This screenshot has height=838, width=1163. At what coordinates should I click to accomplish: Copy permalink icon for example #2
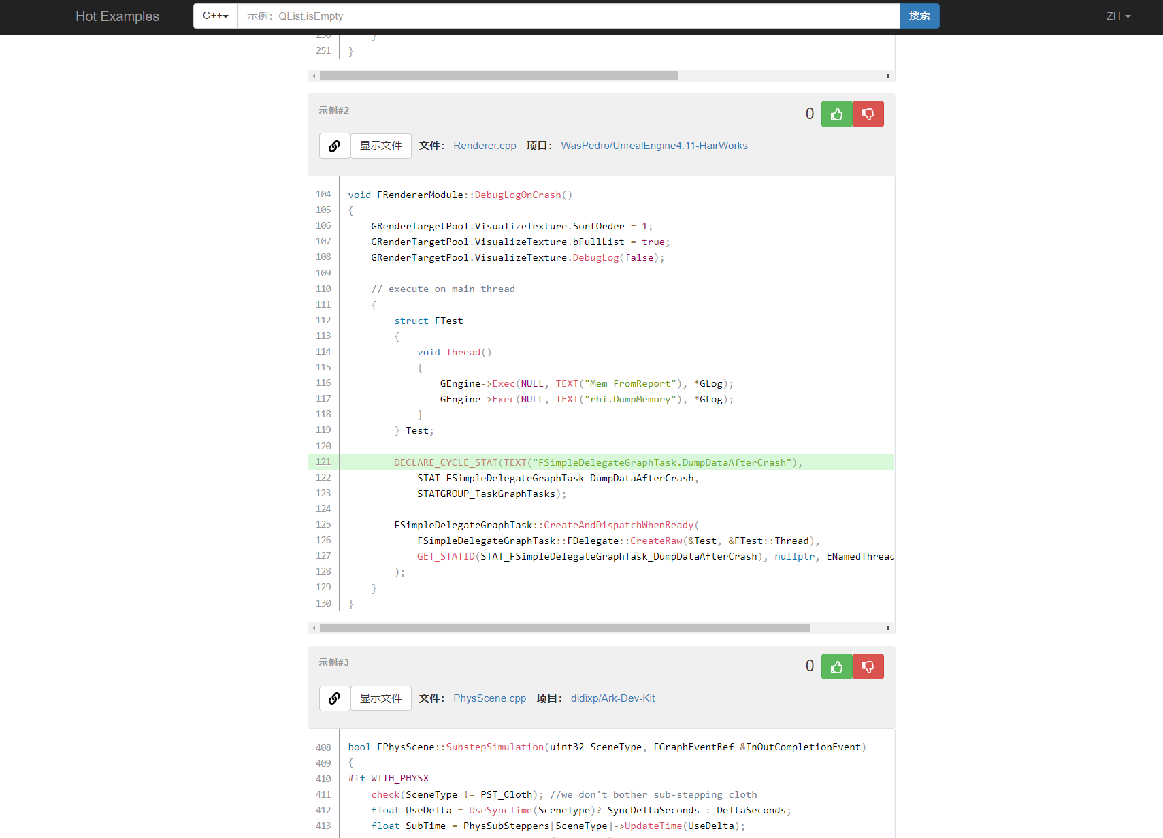334,146
